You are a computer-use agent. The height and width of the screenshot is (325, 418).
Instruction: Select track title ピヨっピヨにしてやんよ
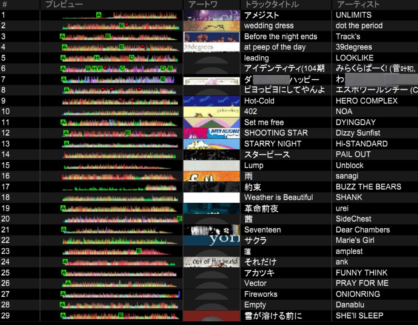coord(285,90)
